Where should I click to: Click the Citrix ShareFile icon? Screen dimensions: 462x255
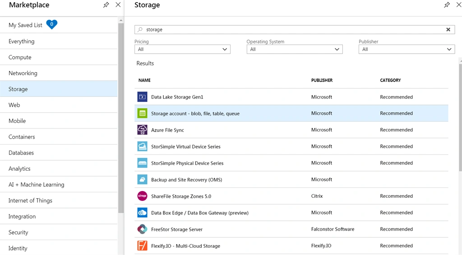pyautogui.click(x=142, y=196)
